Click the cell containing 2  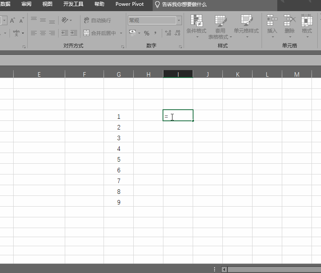pyautogui.click(x=119, y=126)
